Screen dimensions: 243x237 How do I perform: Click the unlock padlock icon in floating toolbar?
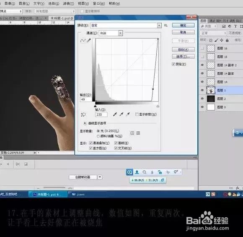(160, 172)
